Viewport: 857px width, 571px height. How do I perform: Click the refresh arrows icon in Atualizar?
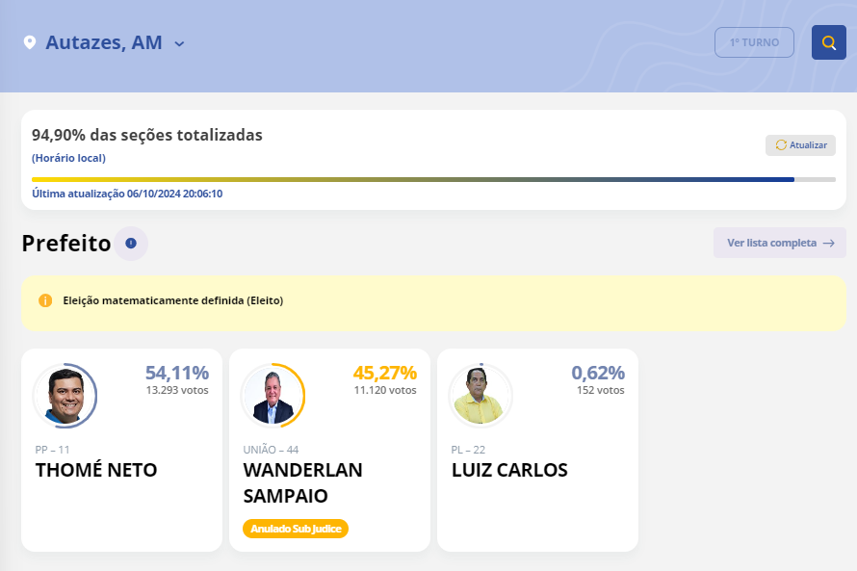pos(781,145)
